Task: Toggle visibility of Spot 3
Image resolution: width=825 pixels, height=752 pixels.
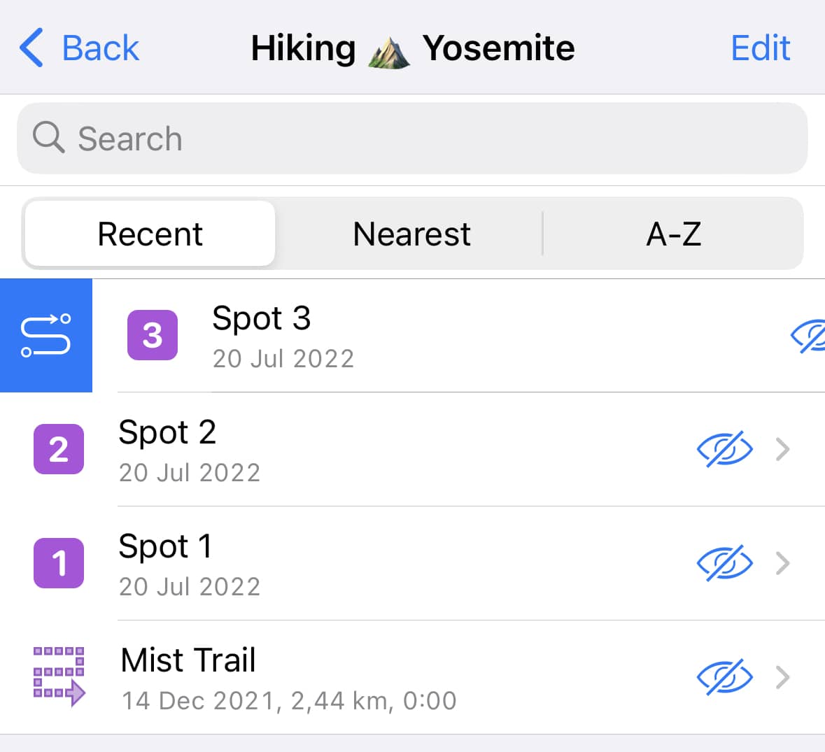Action: 808,336
